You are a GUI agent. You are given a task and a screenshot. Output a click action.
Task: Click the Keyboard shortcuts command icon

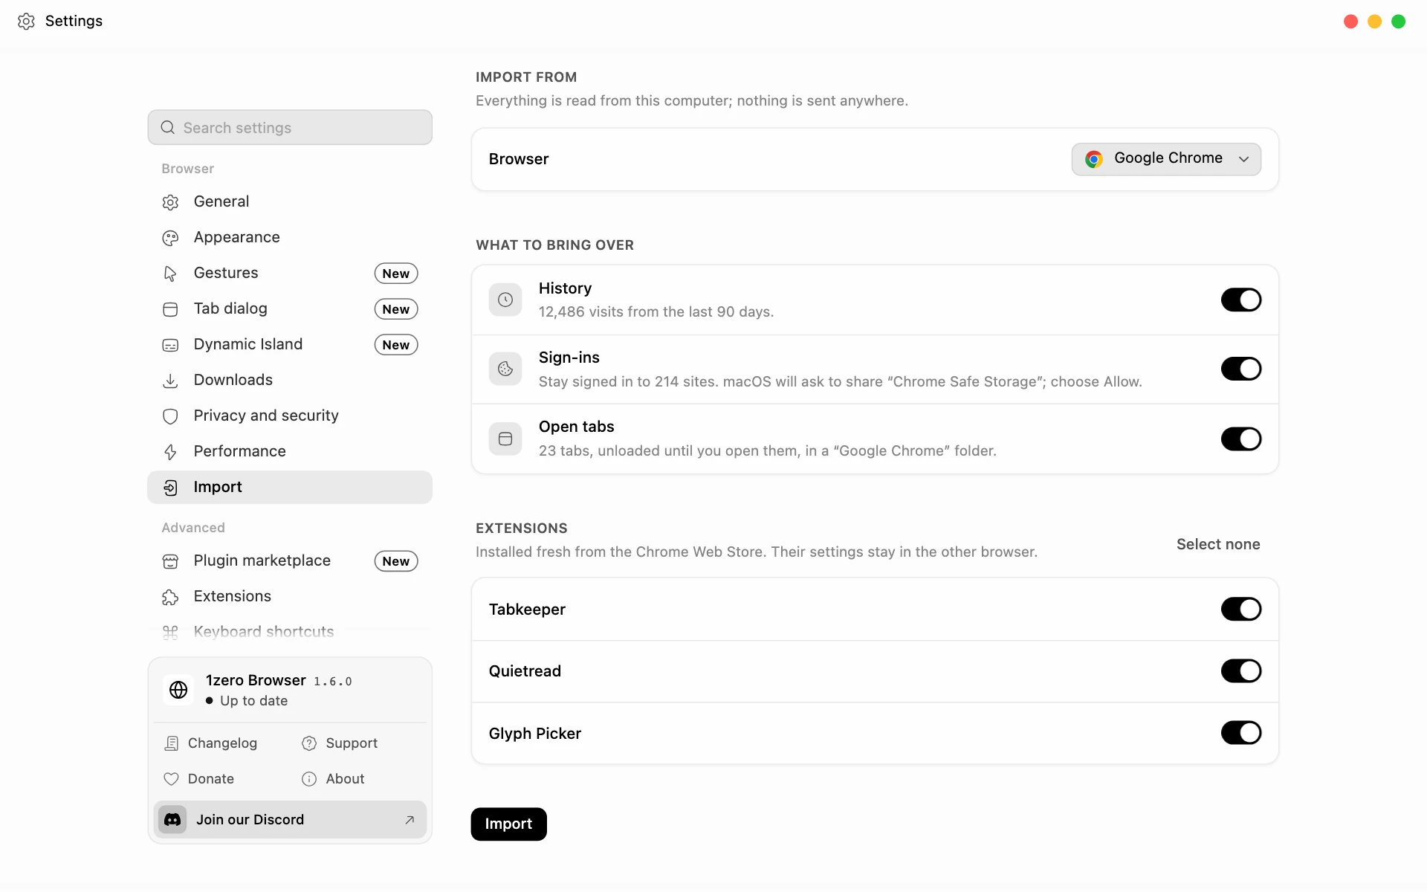(x=170, y=633)
